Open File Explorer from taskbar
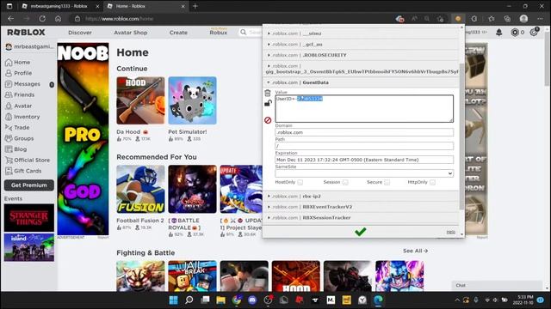The width and height of the screenshot is (551, 309). pos(220,300)
